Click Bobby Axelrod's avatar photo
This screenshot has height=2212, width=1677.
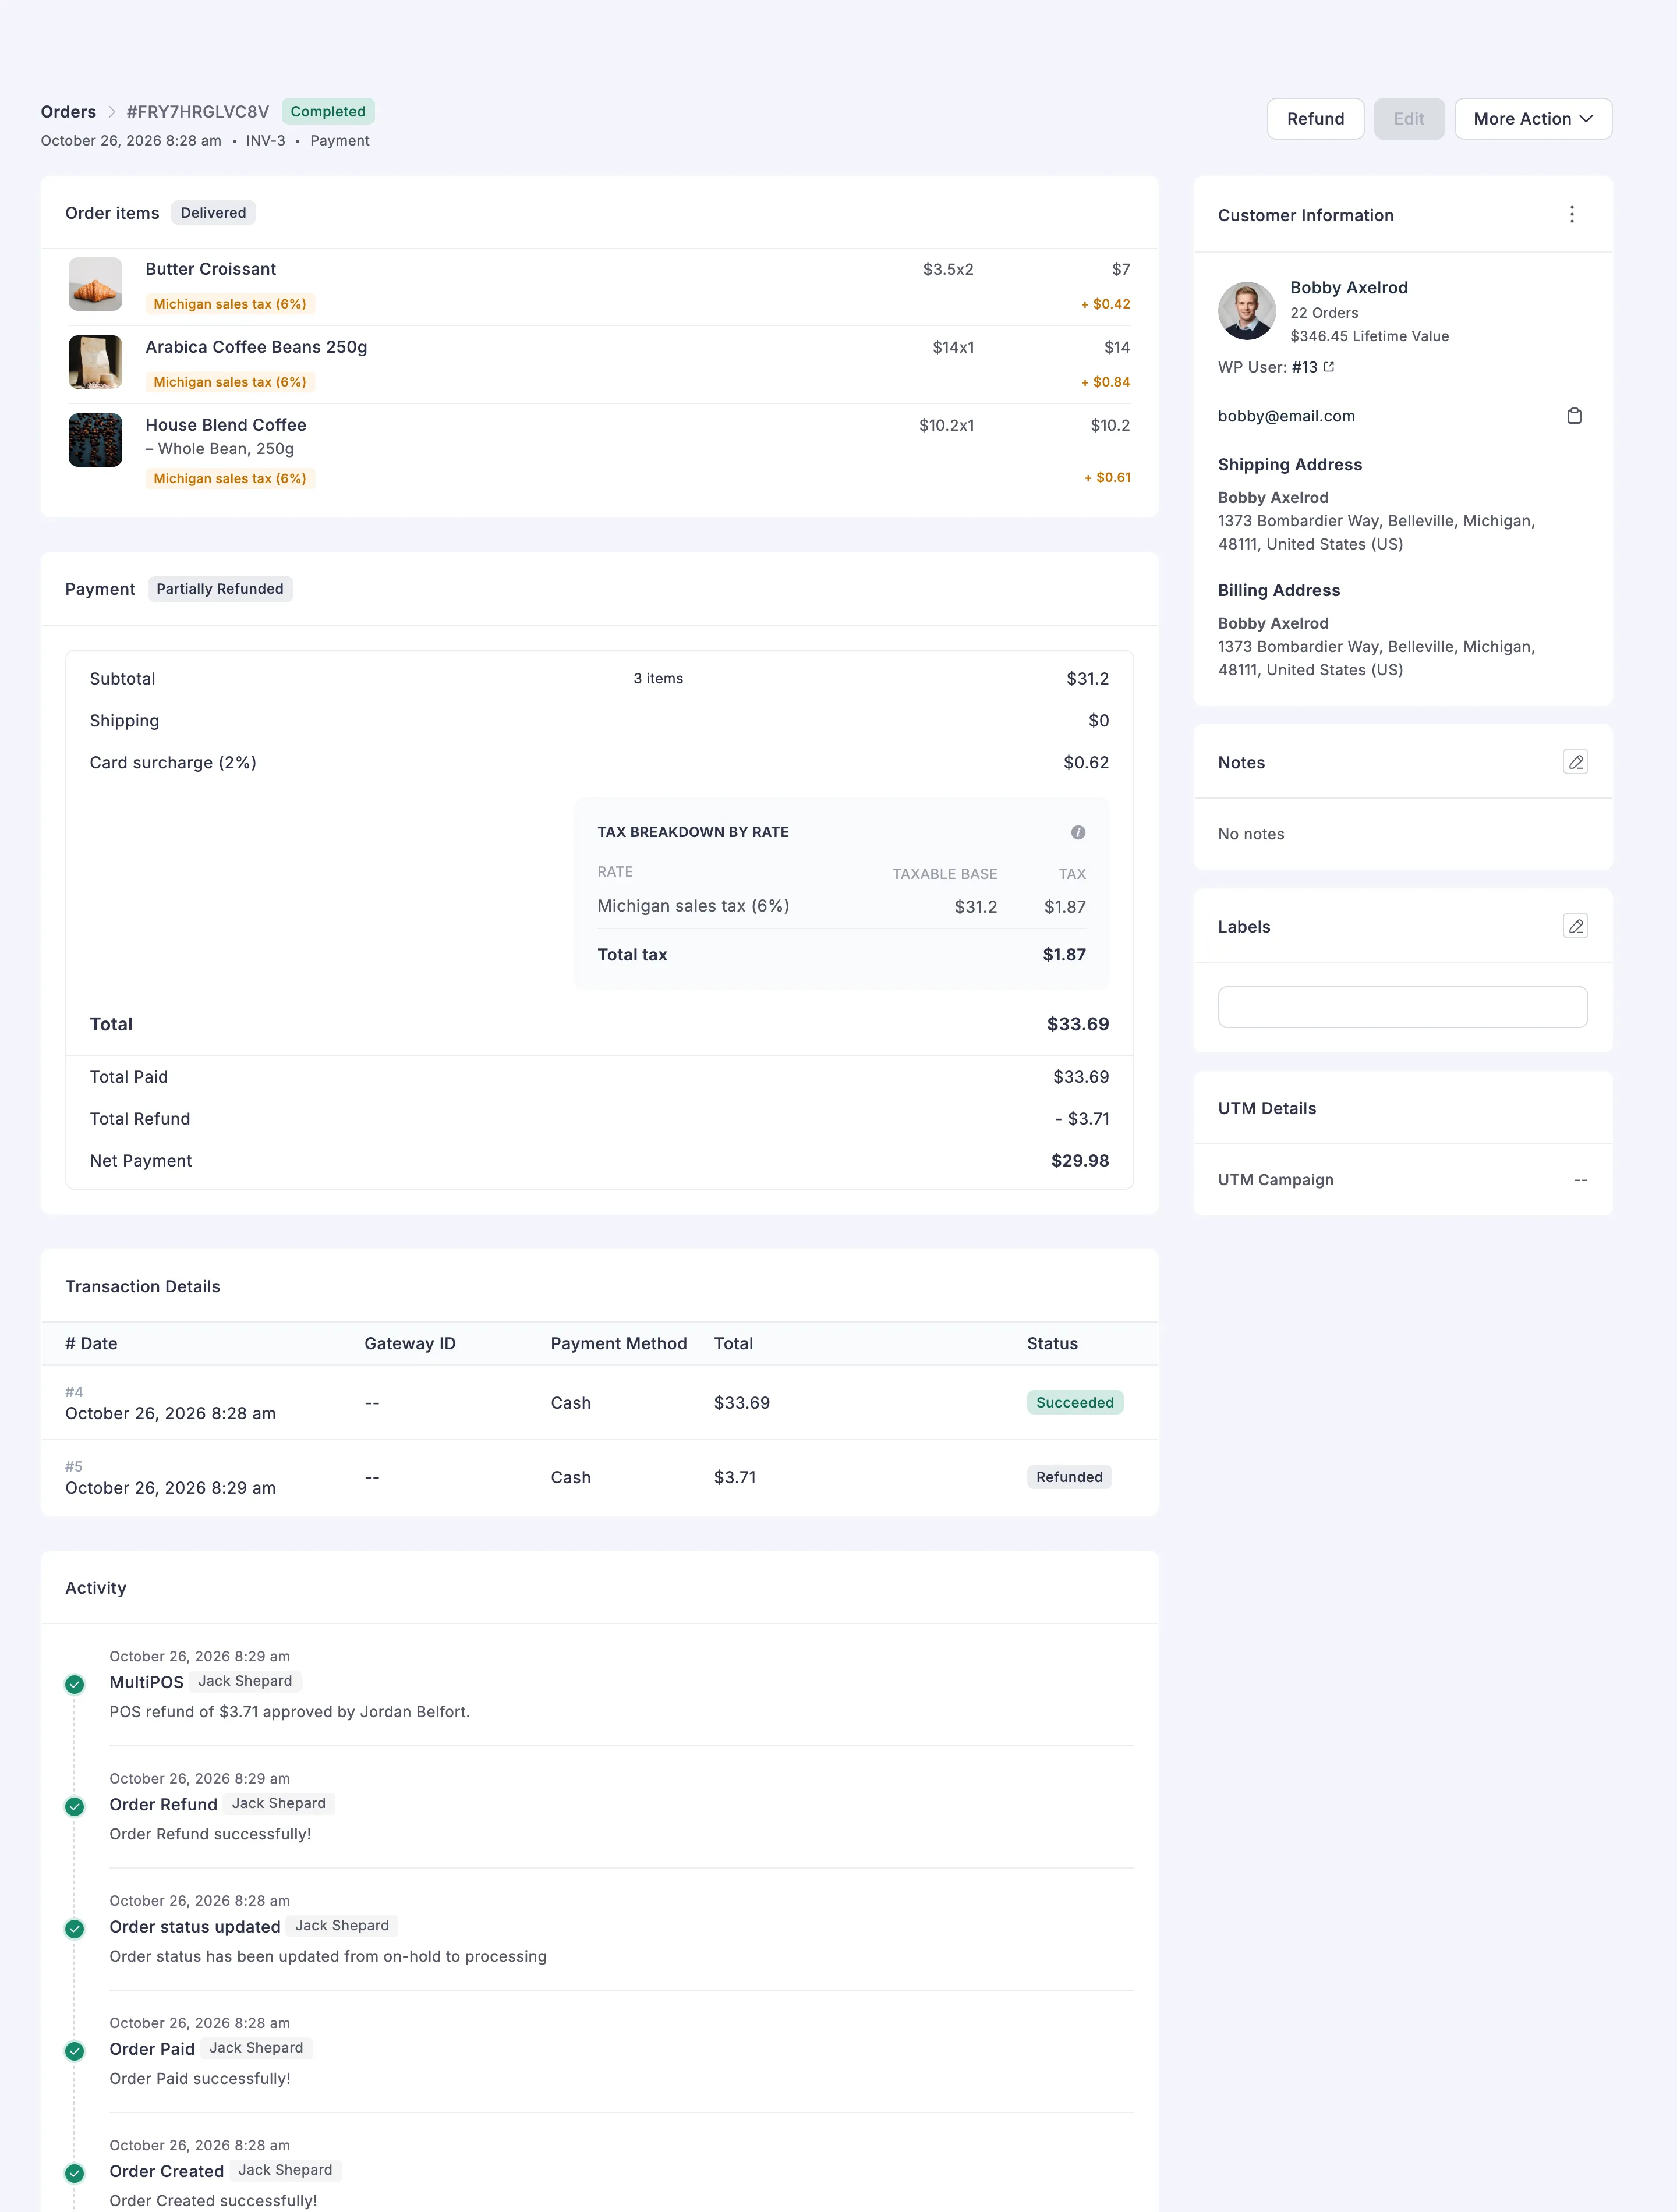pyautogui.click(x=1247, y=311)
